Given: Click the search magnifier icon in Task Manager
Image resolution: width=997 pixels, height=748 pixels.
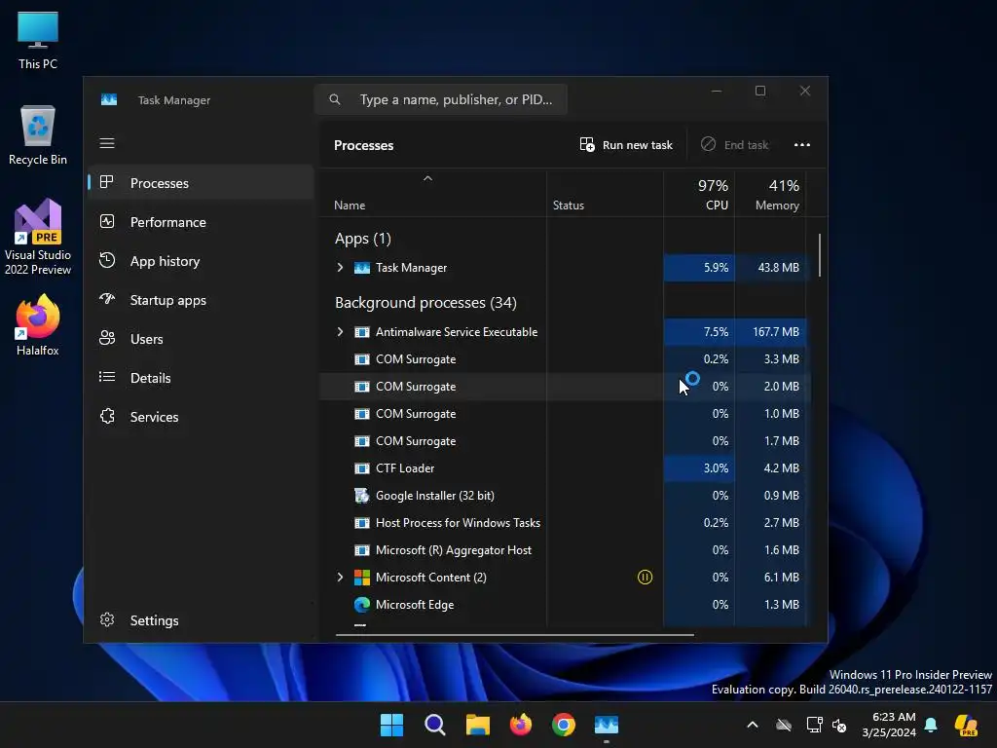Looking at the screenshot, I should tap(335, 100).
